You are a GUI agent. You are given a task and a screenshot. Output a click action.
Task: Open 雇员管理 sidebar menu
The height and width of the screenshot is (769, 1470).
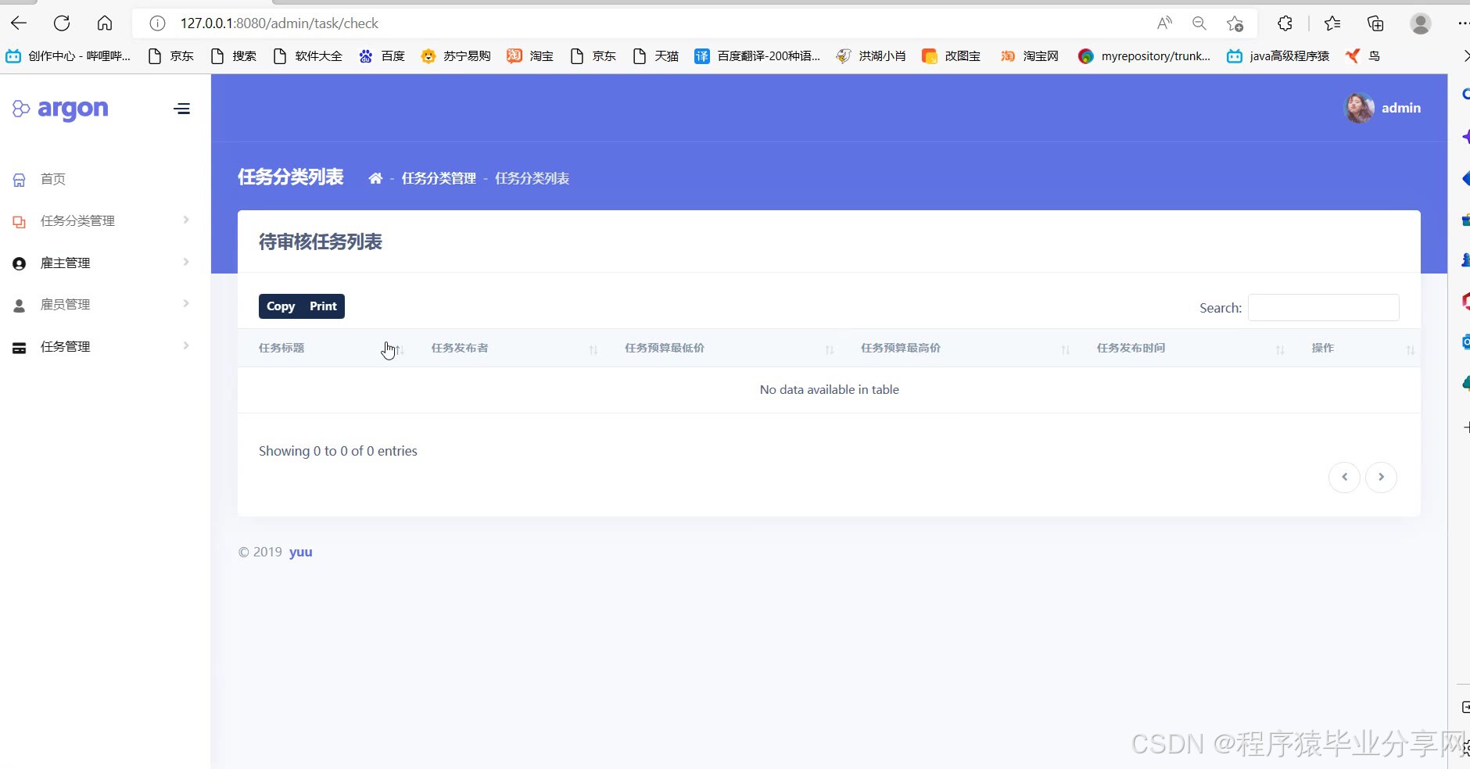[x=66, y=305]
